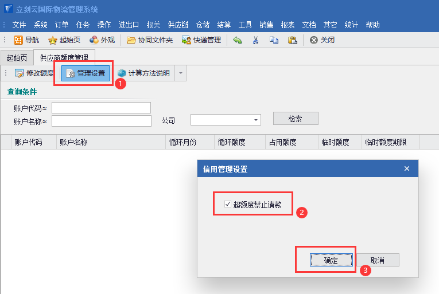Expand the 公司 combo box dropdown
The width and height of the screenshot is (439, 294).
[x=255, y=120]
